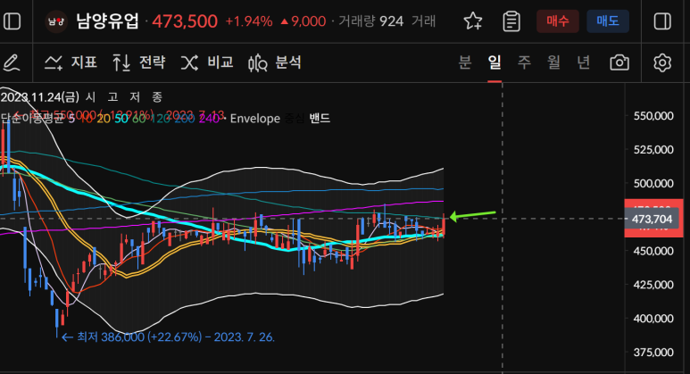
Task: Click the 매도 sell button
Action: pyautogui.click(x=608, y=21)
